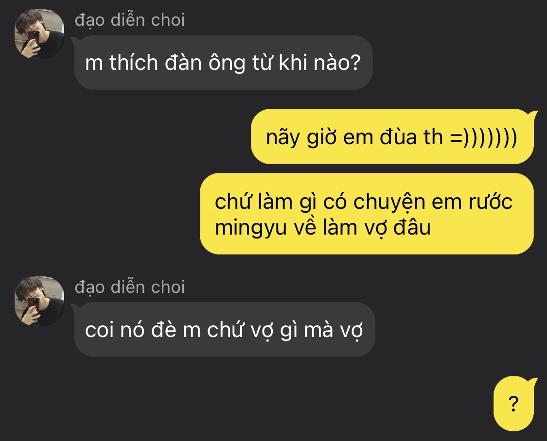This screenshot has height=441, width=547.
Task: Open the lower đạo diễn choi profile avatar
Action: 39,301
